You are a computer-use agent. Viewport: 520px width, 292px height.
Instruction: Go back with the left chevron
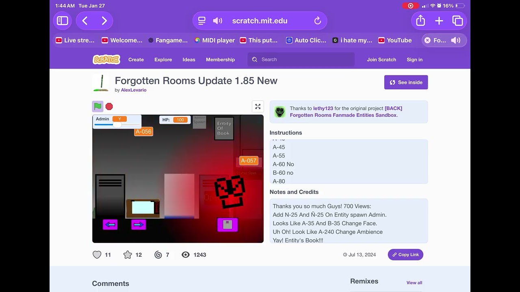point(85,21)
